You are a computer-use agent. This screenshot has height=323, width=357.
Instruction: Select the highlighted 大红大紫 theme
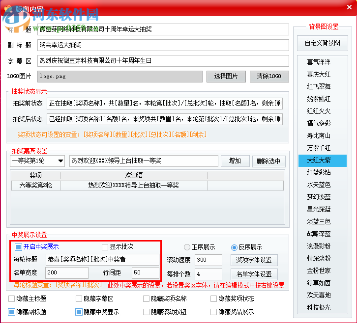tap(323, 161)
